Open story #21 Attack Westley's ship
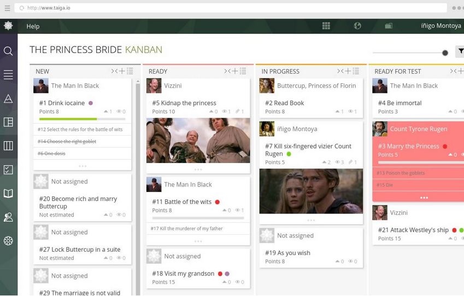The width and height of the screenshot is (464, 296). (413, 230)
